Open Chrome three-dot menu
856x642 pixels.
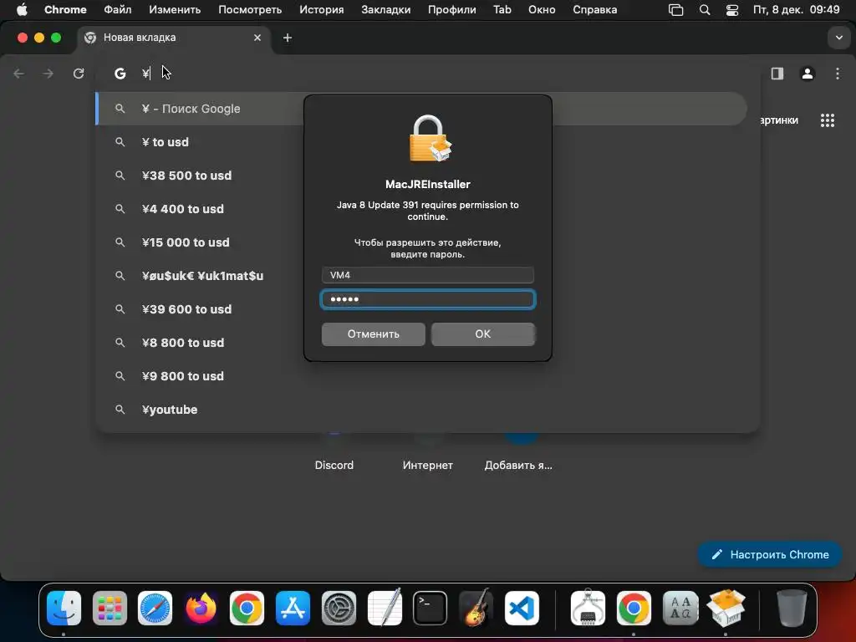(x=838, y=74)
